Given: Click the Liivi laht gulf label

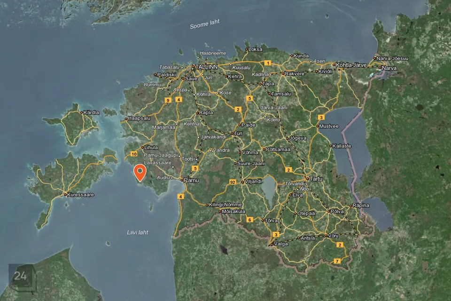Looking at the screenshot, I should [138, 232].
